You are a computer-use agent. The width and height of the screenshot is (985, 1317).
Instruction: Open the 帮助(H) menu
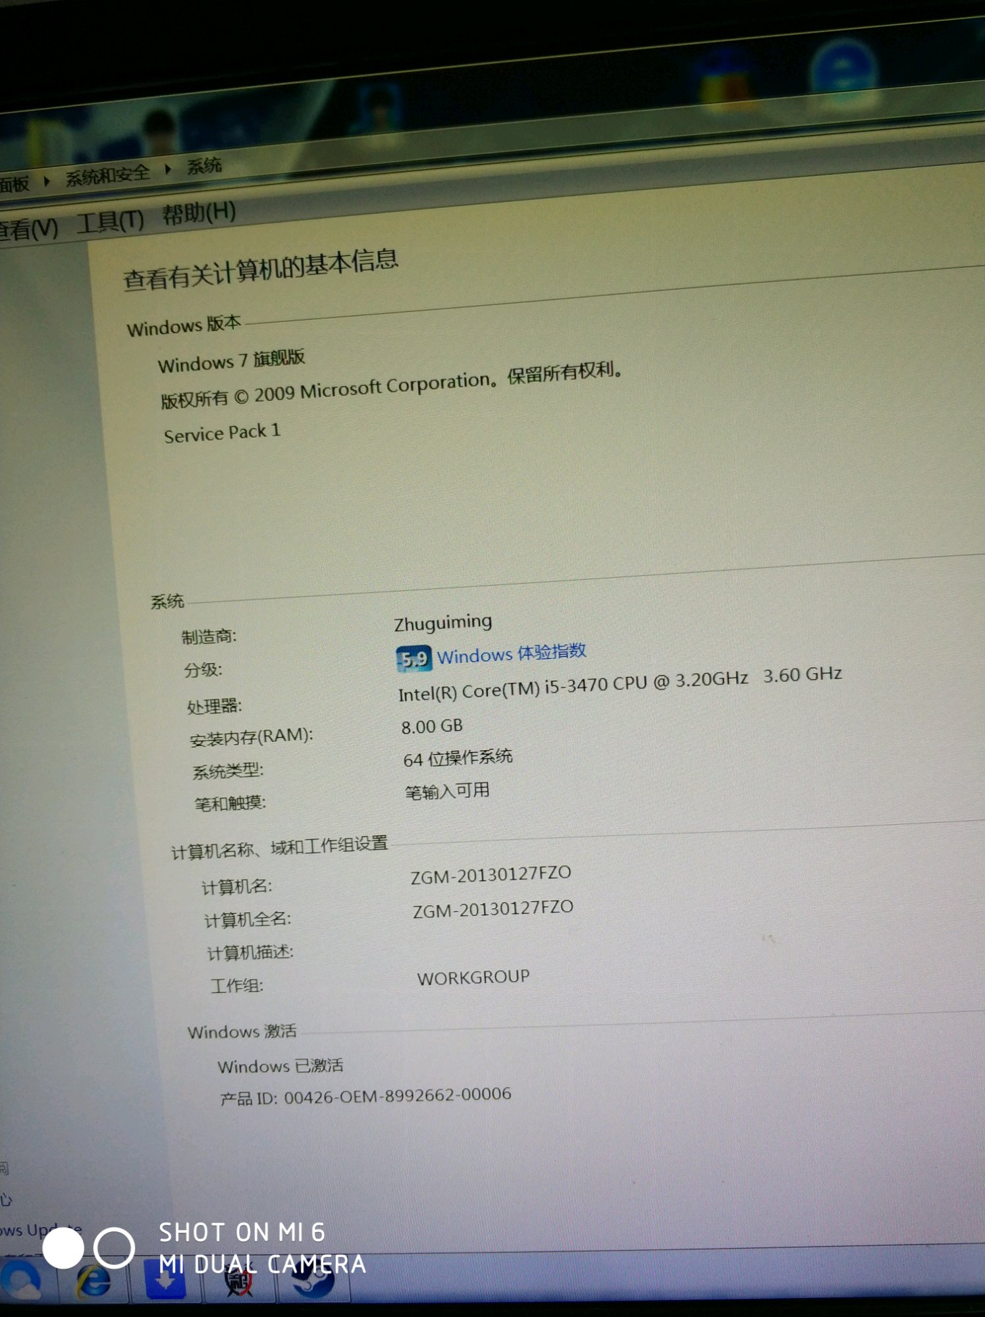tap(199, 213)
